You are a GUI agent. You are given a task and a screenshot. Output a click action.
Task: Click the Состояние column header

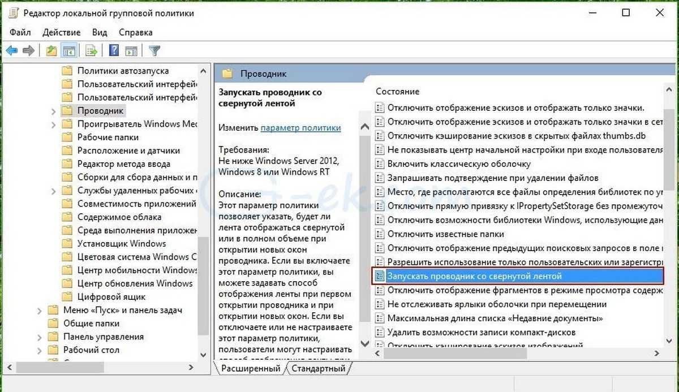click(397, 91)
